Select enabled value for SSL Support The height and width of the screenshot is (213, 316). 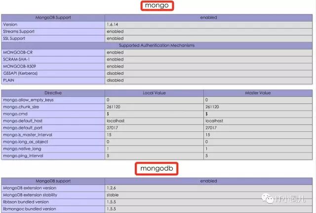(x=115, y=38)
